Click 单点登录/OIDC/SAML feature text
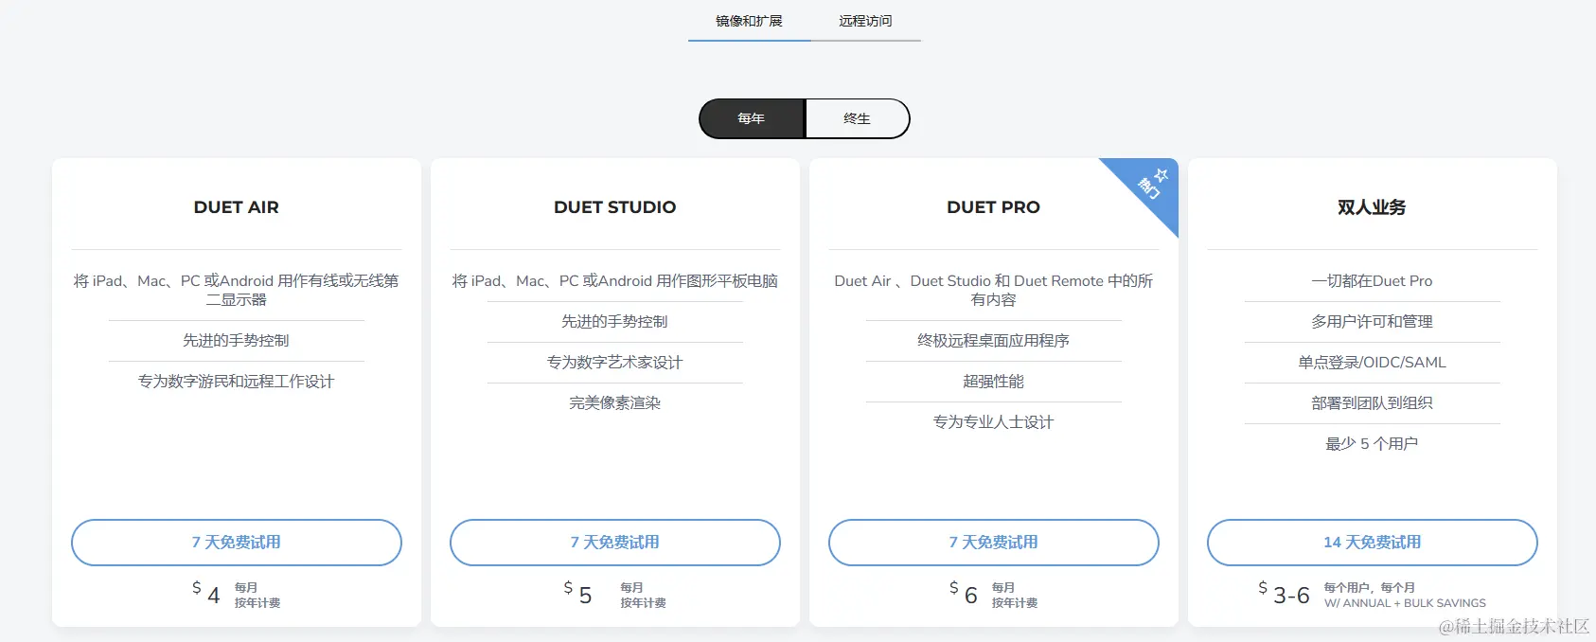Screen dimensions: 1596x642 (x=1373, y=363)
